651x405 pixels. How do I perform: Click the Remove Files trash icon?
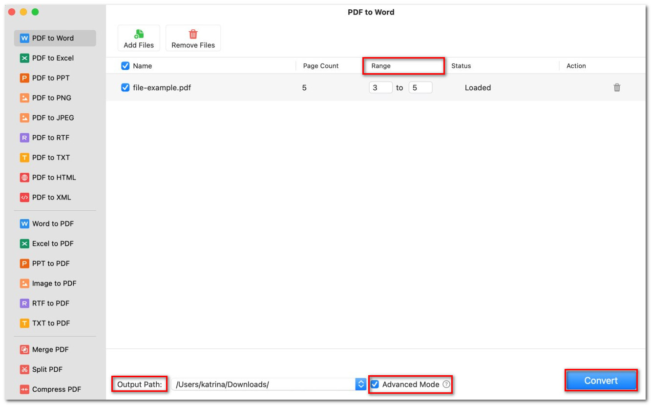[x=193, y=34]
